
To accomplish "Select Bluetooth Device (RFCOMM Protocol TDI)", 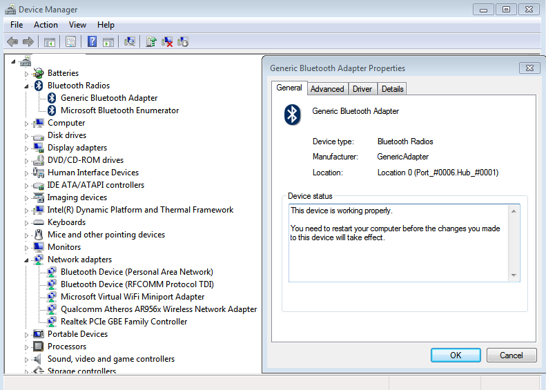I will click(137, 284).
